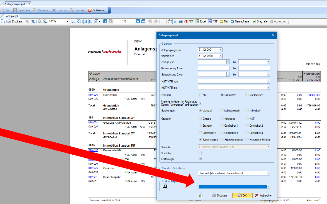Open the Custom Report dropdown list

[268, 187]
